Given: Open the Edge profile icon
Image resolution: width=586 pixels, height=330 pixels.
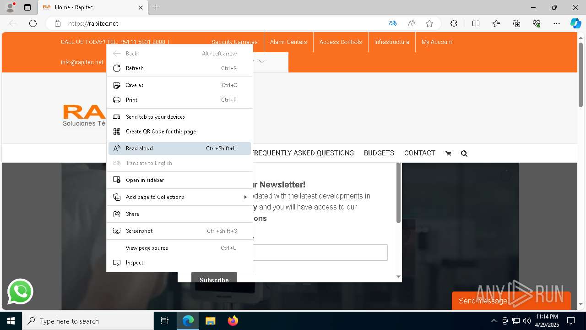Looking at the screenshot, I should click(10, 7).
